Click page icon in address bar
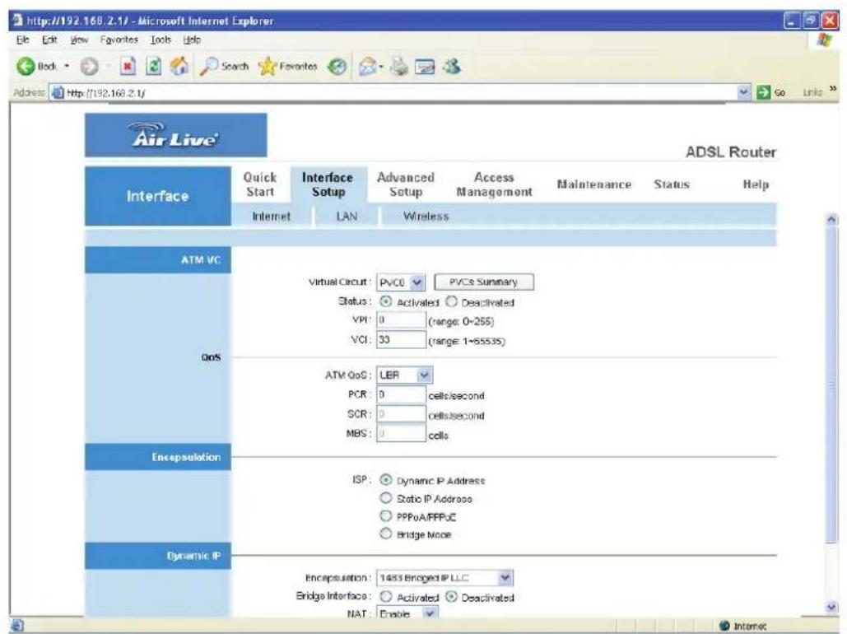The width and height of the screenshot is (847, 634). 58,92
